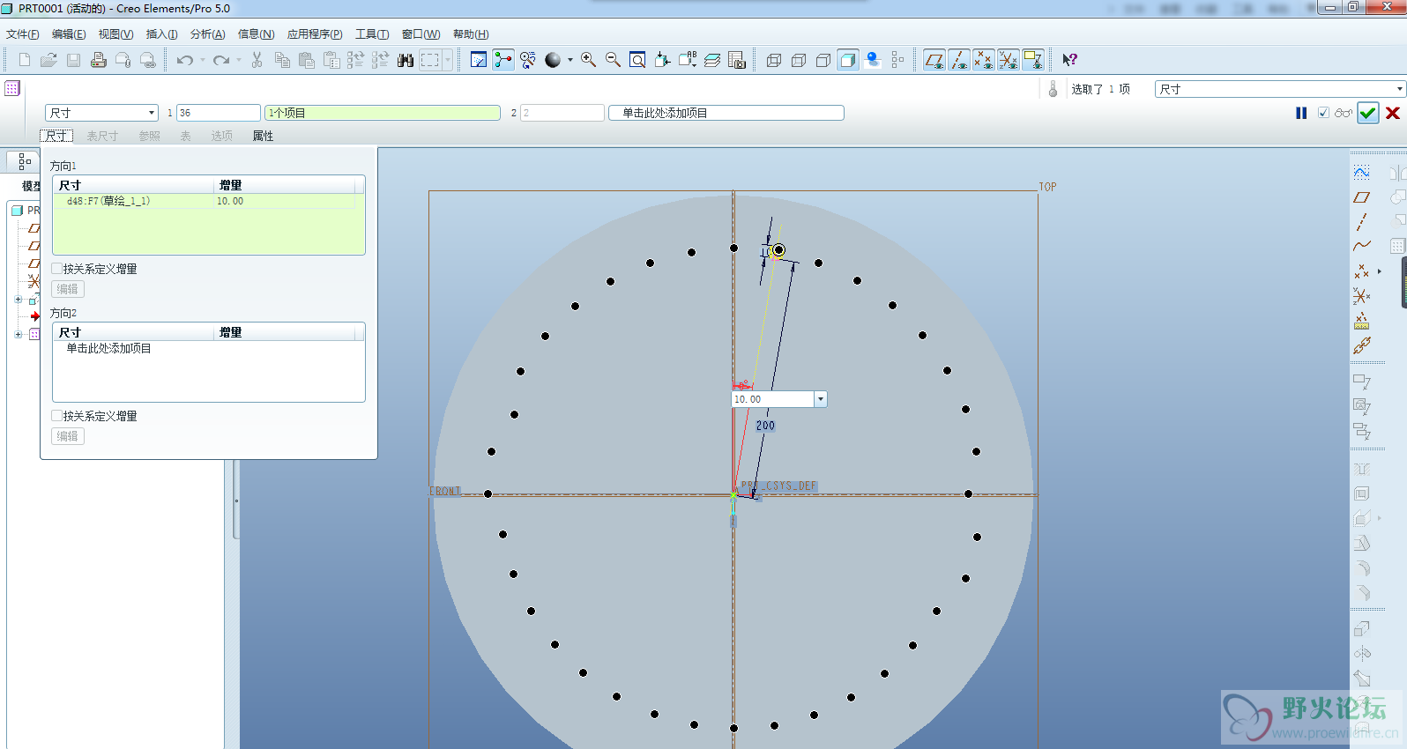Select the Coordinate system tool in the right toolbar

point(1362,296)
